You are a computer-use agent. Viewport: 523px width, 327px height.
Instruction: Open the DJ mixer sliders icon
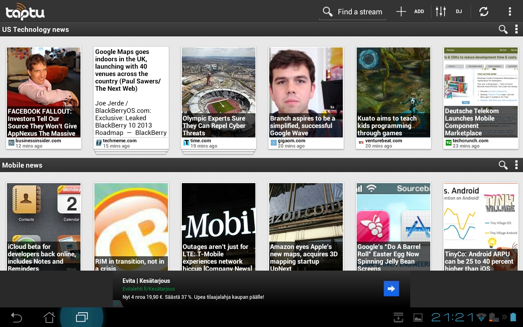point(440,11)
